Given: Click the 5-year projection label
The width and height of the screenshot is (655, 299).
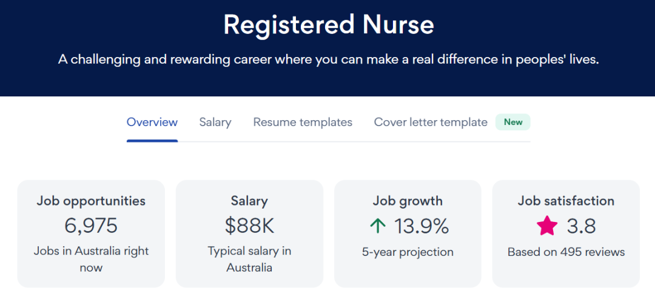Looking at the screenshot, I should [408, 252].
